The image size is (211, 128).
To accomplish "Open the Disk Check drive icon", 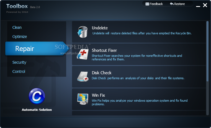I will pos(83,76).
